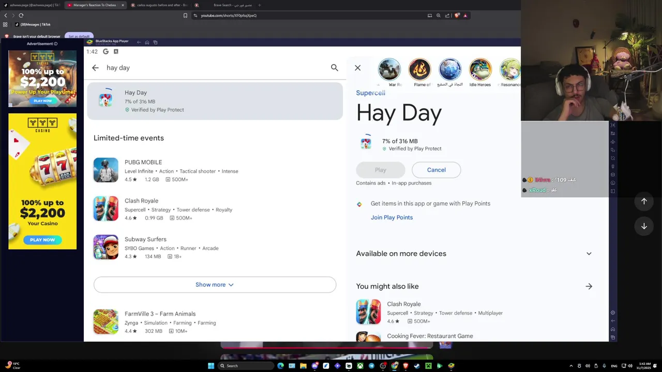Open a new browser tab with plus button
The image size is (662, 372).
tap(259, 5)
